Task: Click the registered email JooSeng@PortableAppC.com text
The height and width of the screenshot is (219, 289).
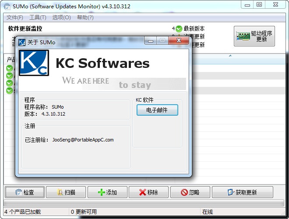Action: tap(83, 140)
